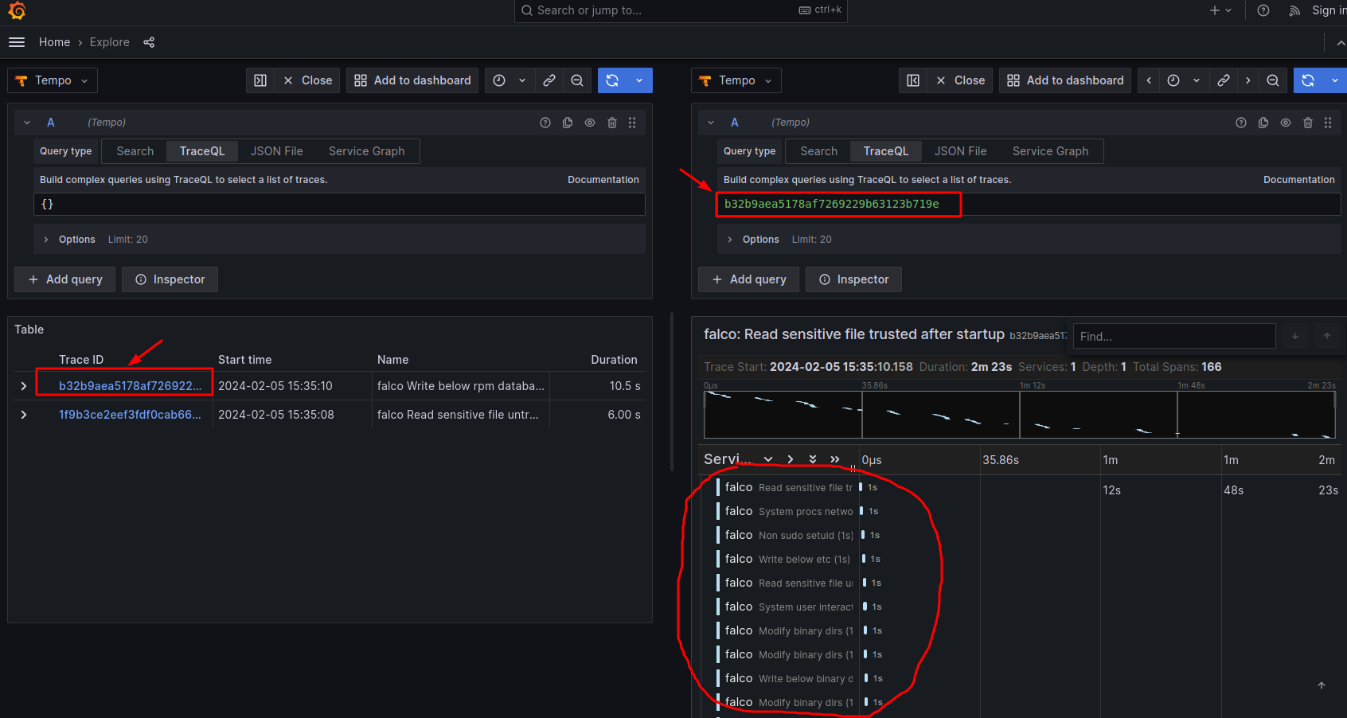Collapse query row A in the right pane
Screen dimensions: 1347x718
tap(711, 123)
